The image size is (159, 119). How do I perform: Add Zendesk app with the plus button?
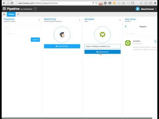pyautogui.click(x=156, y=41)
